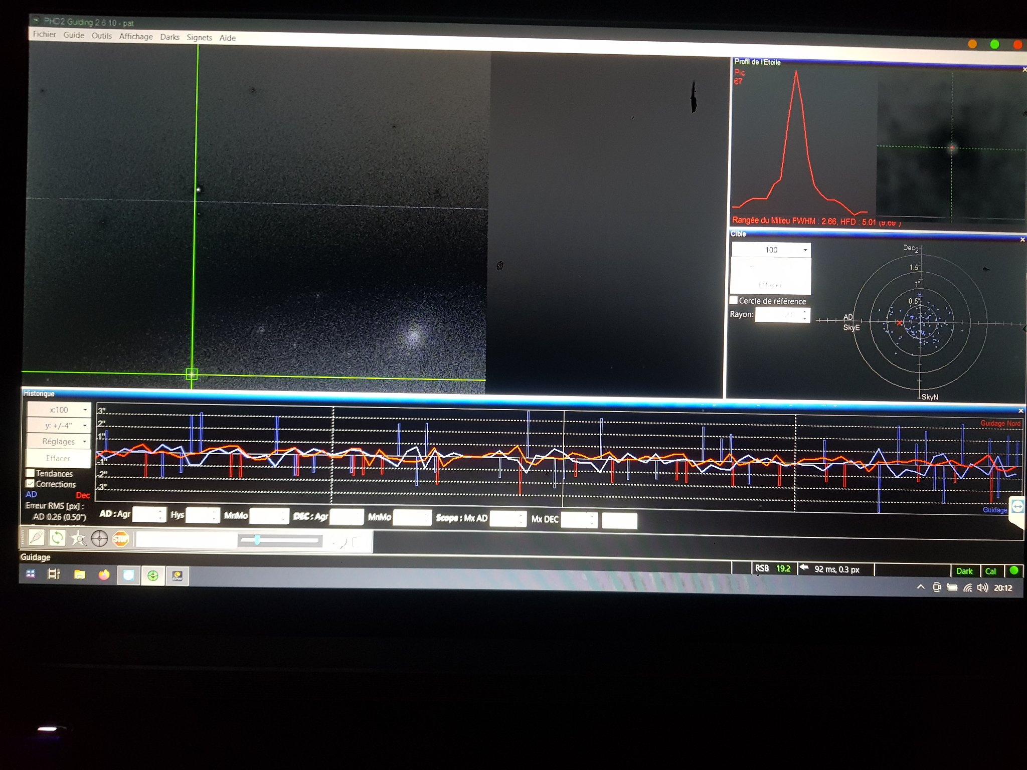1027x770 pixels.
Task: Click the Windows Start button
Action: pyautogui.click(x=31, y=574)
